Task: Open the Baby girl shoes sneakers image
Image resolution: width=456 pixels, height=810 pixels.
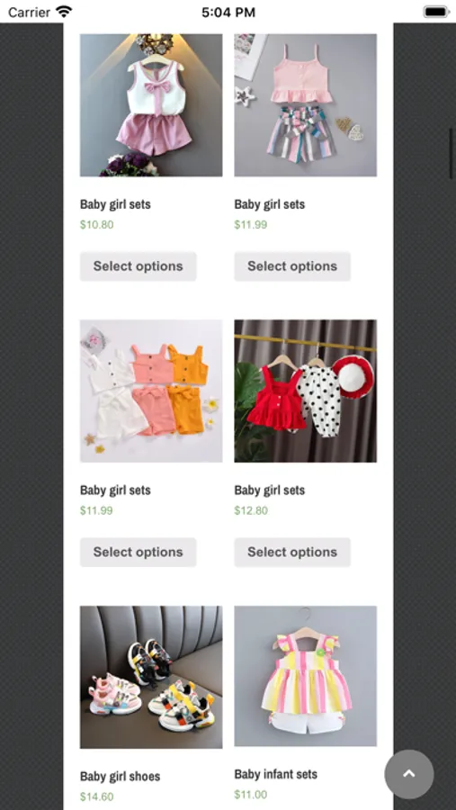Action: [151, 677]
